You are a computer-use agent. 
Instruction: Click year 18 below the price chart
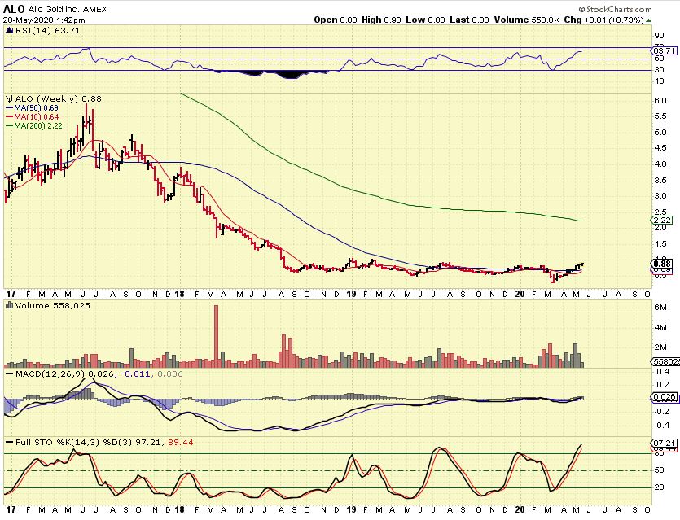tap(179, 295)
